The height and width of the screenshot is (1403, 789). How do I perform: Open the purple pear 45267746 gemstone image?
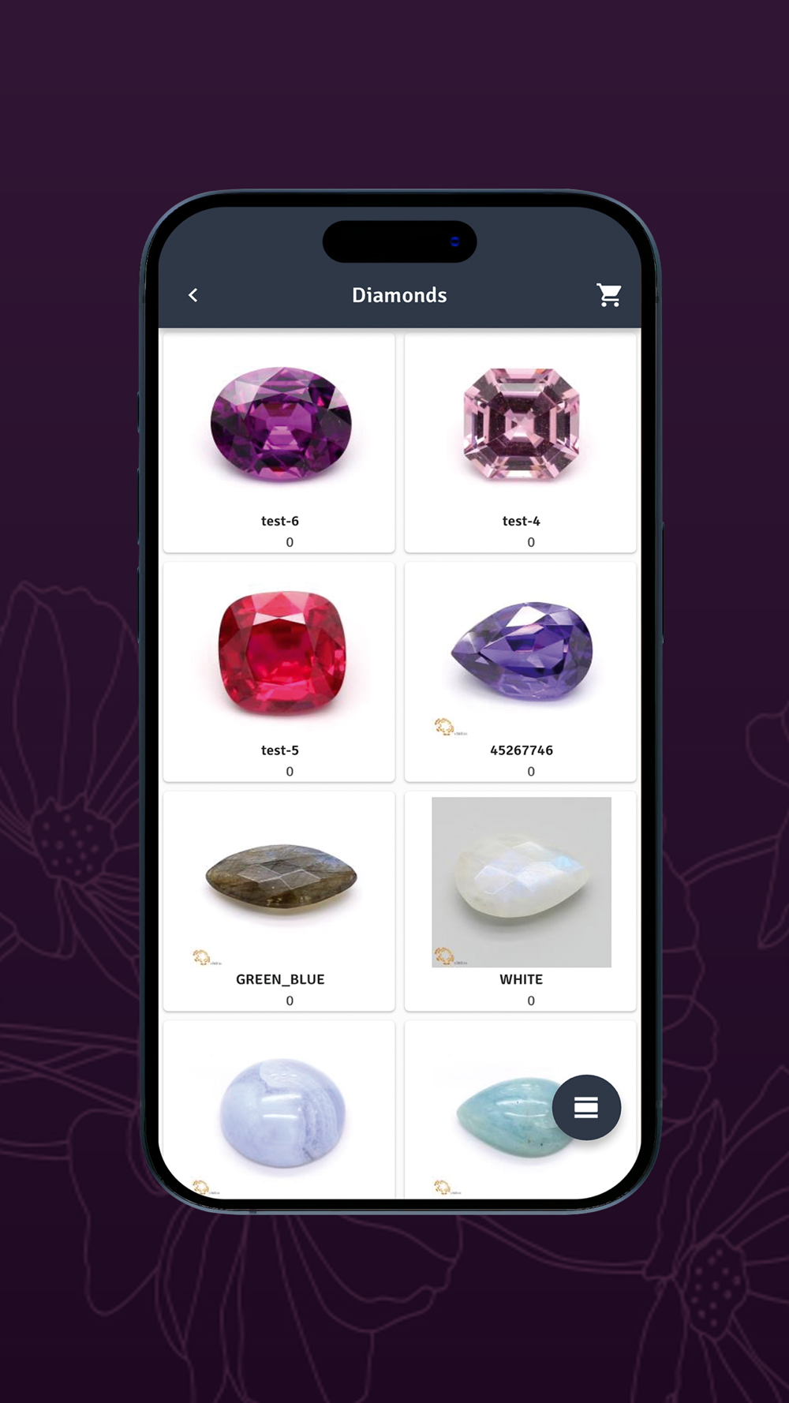522,652
